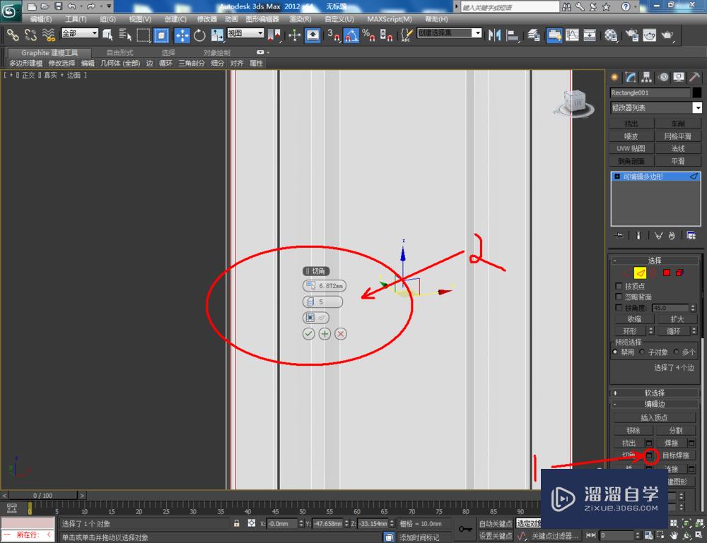The width and height of the screenshot is (707, 543).
Task: Click the 插入顶点 button
Action: 654,417
